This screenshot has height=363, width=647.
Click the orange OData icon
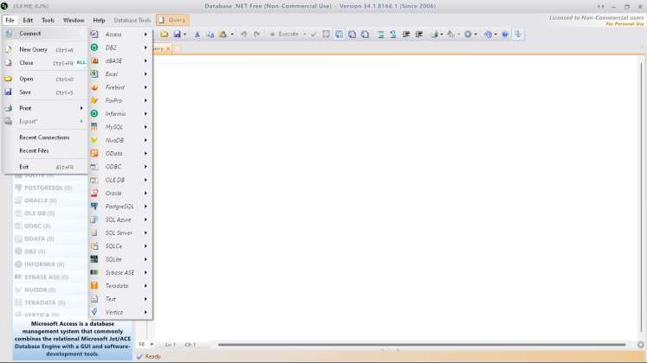coord(94,153)
